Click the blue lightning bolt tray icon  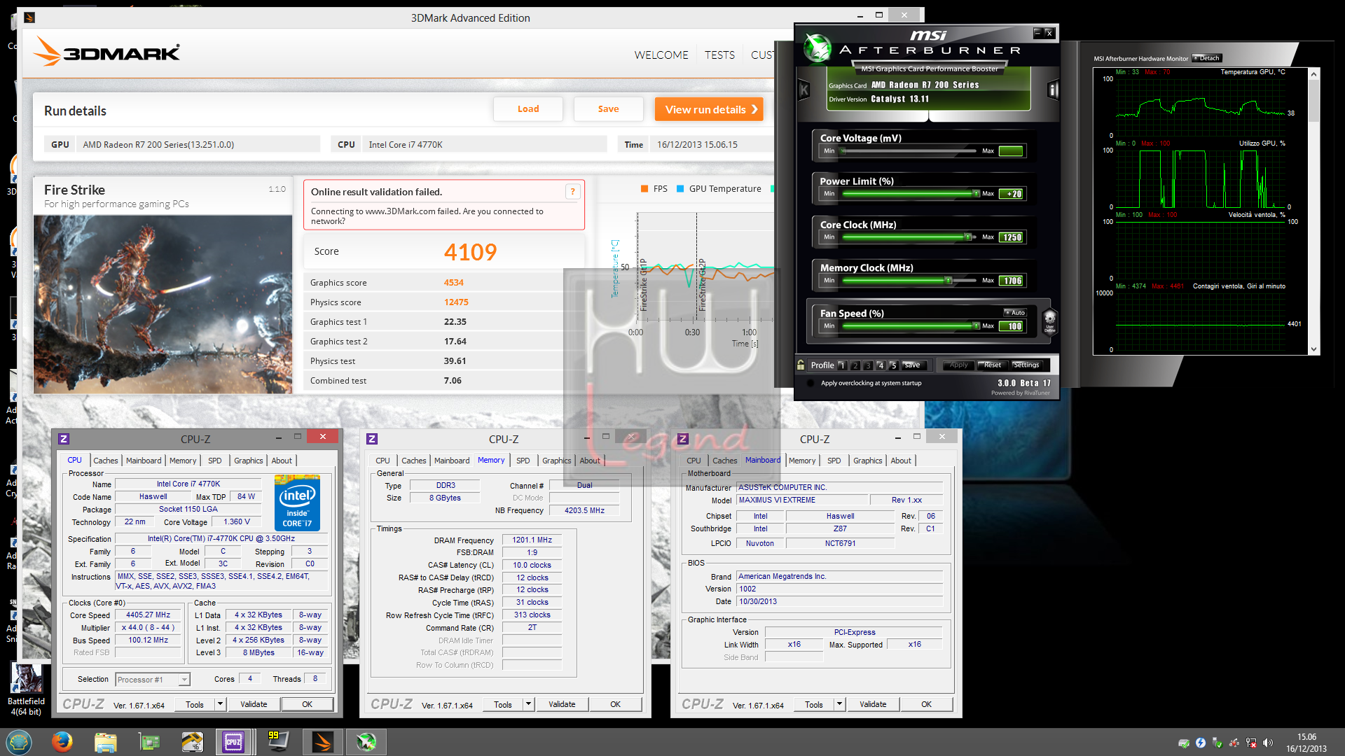pyautogui.click(x=1201, y=743)
